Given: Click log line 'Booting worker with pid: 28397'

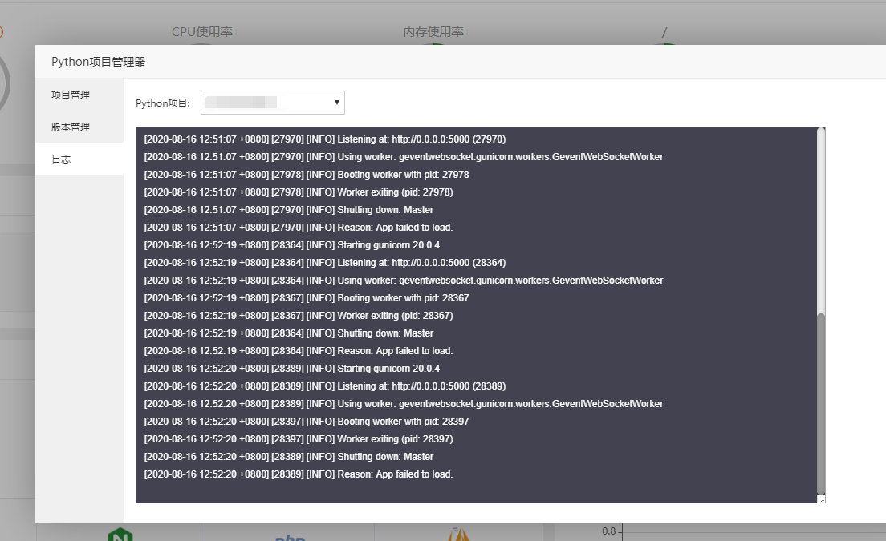Looking at the screenshot, I should 307,422.
